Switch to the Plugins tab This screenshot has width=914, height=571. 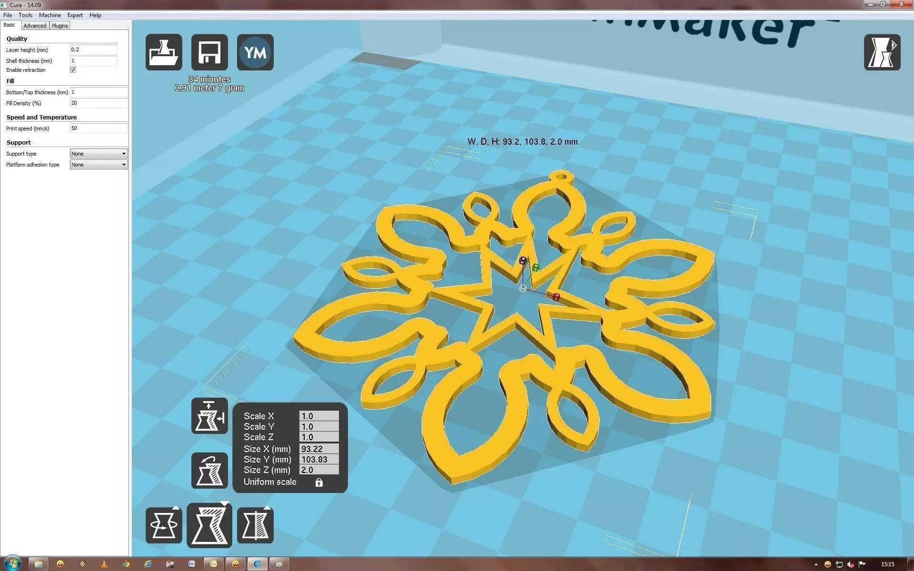60,26
